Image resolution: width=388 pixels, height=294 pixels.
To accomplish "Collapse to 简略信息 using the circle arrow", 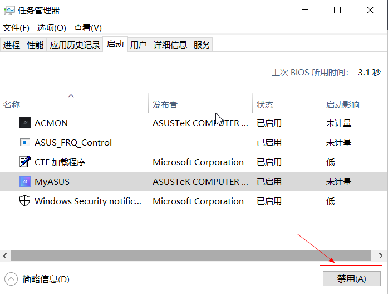I will pos(11,279).
